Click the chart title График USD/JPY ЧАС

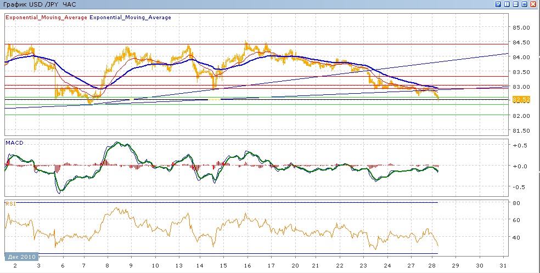[x=40, y=4]
